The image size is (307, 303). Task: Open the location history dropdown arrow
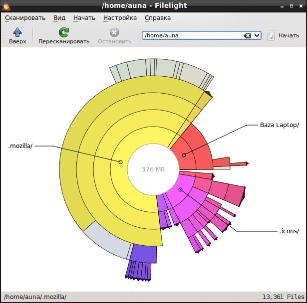click(257, 35)
